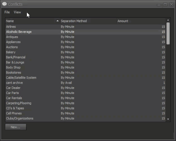176x141 pixels.
Task: Click the vertical scrollbar thumb
Action: coord(168,33)
